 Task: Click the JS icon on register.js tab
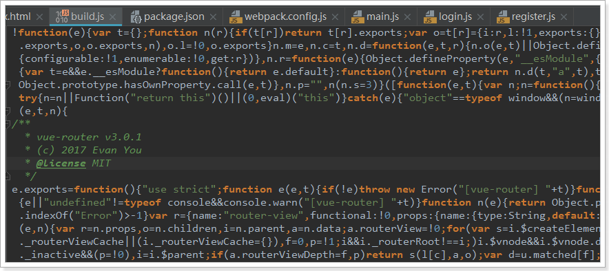[x=503, y=17]
